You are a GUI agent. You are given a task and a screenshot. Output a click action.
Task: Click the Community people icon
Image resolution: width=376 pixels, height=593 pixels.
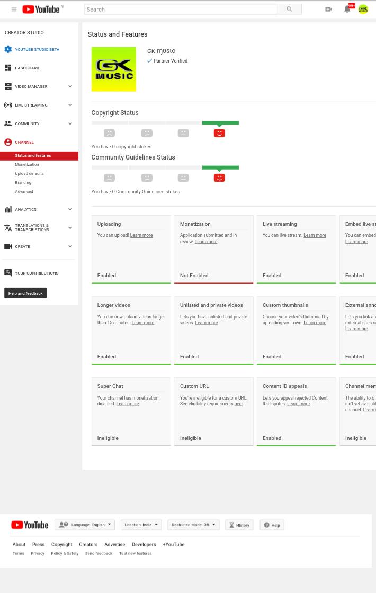pyautogui.click(x=8, y=123)
